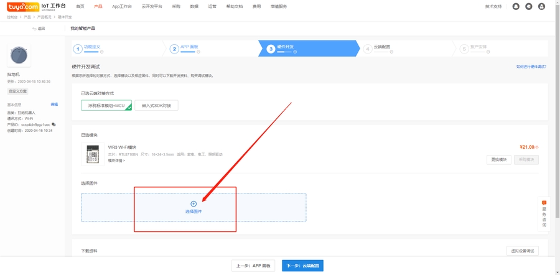Go to step 2 APP 面板

point(189,47)
